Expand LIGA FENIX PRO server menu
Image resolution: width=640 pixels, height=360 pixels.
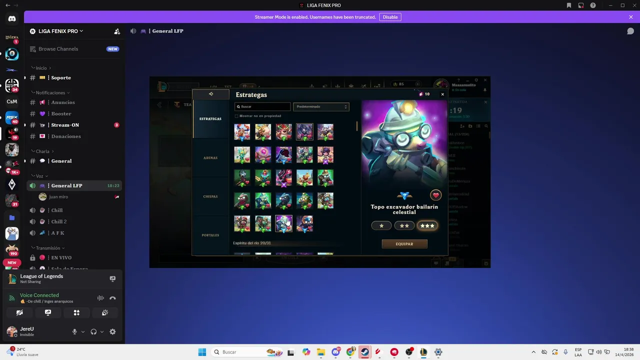pos(61,31)
